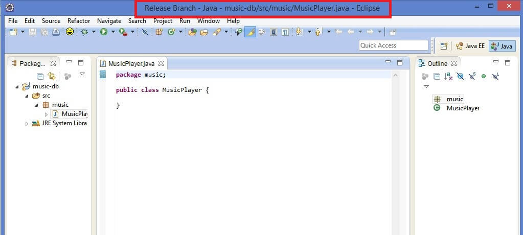Click the yellow smiley face icon
This screenshot has height=235, width=523.
[x=70, y=32]
